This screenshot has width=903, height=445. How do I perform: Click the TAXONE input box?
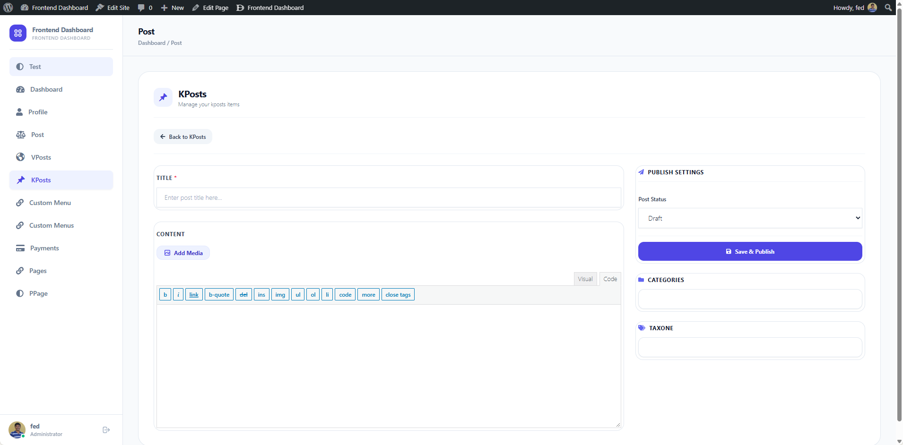[x=750, y=347]
